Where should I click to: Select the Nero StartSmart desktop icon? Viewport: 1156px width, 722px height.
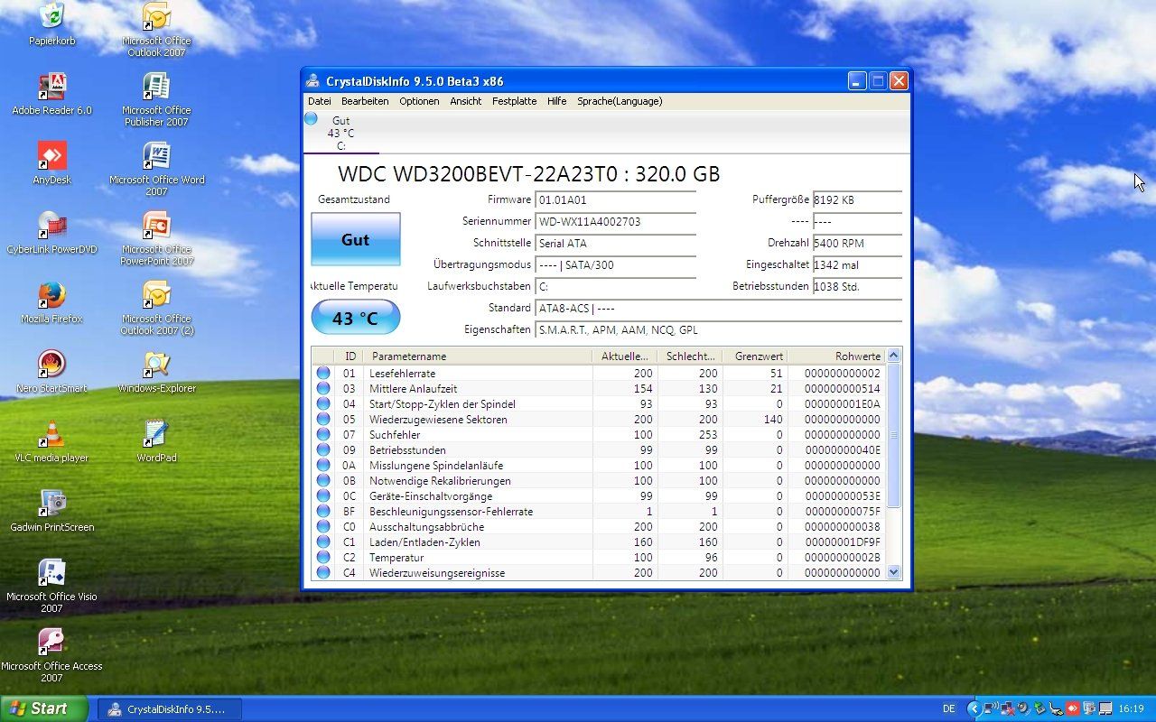coord(51,372)
